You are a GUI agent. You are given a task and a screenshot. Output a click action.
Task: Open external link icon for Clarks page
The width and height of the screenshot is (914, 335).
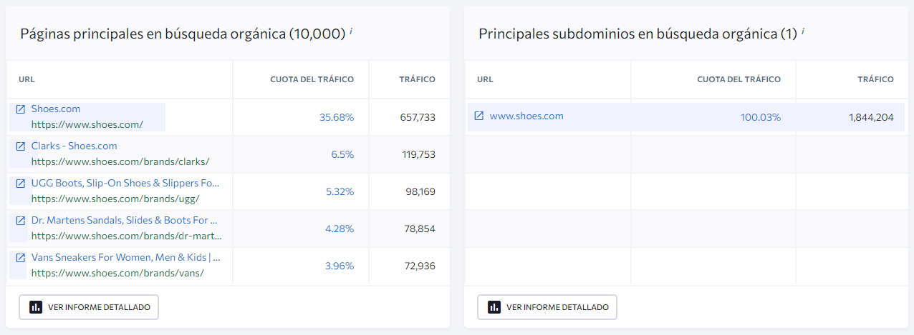pyautogui.click(x=20, y=146)
